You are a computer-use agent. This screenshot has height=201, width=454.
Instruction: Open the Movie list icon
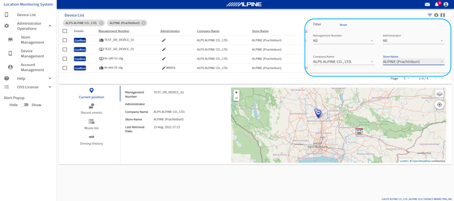(x=91, y=121)
